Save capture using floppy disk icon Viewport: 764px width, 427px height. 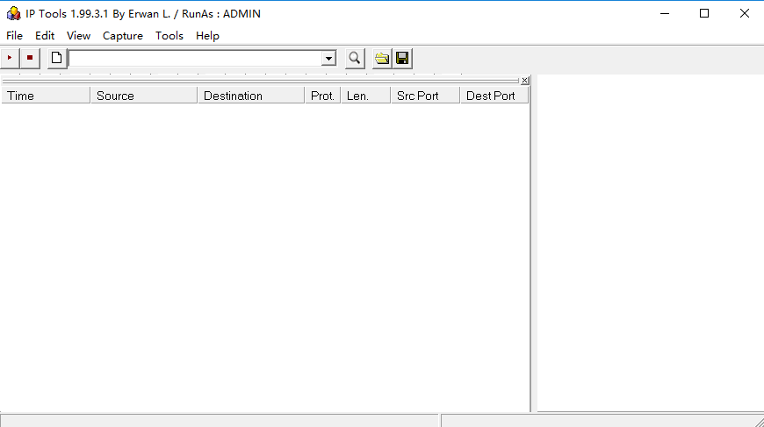[402, 59]
